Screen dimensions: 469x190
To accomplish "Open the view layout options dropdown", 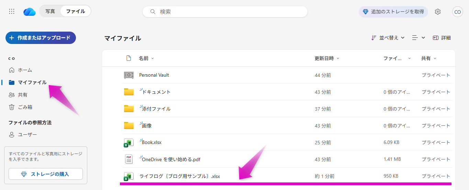I will pos(418,38).
